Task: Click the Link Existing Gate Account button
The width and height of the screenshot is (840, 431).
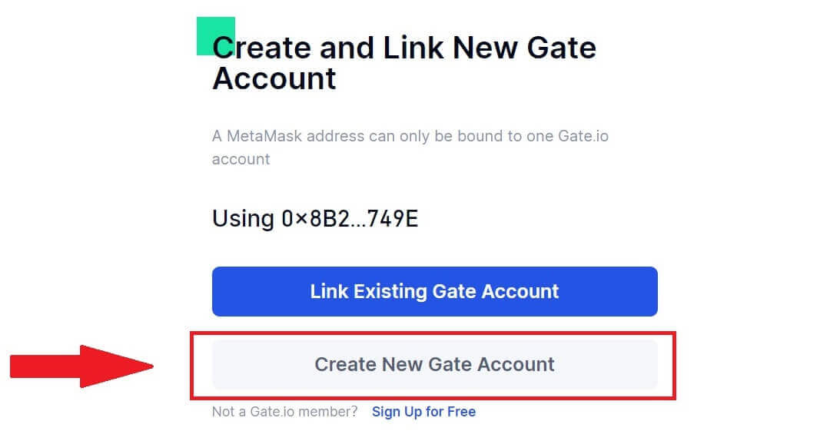Action: [x=434, y=292]
